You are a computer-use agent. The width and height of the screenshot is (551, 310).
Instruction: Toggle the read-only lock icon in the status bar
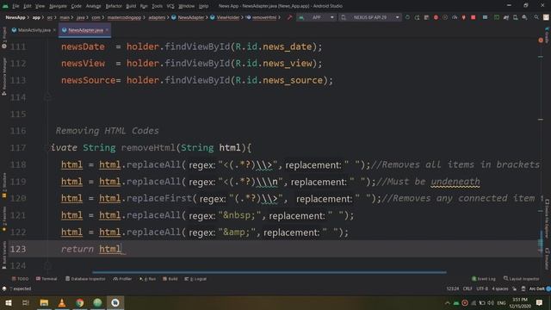[x=515, y=289]
